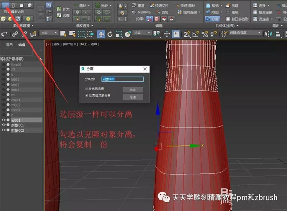Select the Element sub-object level cube icon

point(30,5)
